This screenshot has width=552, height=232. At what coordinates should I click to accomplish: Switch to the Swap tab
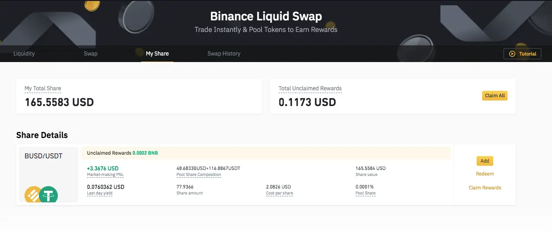(x=91, y=54)
